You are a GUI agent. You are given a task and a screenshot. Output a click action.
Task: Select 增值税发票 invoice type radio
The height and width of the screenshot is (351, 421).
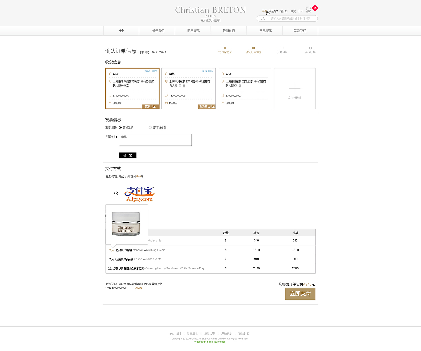coord(150,127)
